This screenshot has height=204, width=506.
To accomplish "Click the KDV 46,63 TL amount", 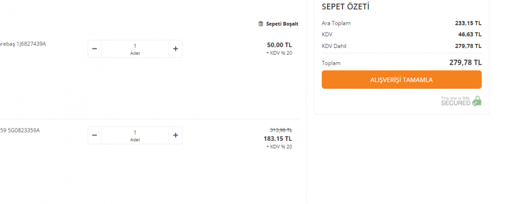I will click(470, 34).
